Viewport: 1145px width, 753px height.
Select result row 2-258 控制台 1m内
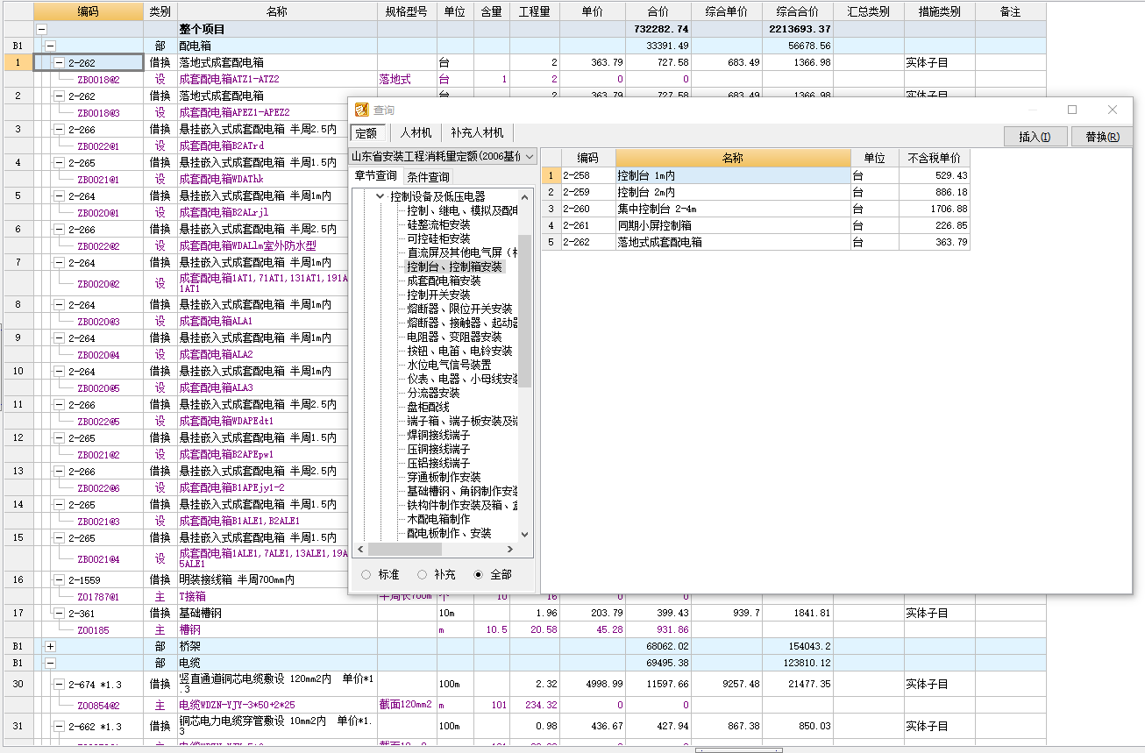[755, 175]
